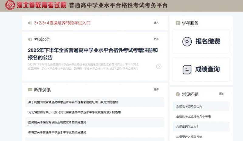Click circled arrow beside the announcement summary

[x=159, y=67]
